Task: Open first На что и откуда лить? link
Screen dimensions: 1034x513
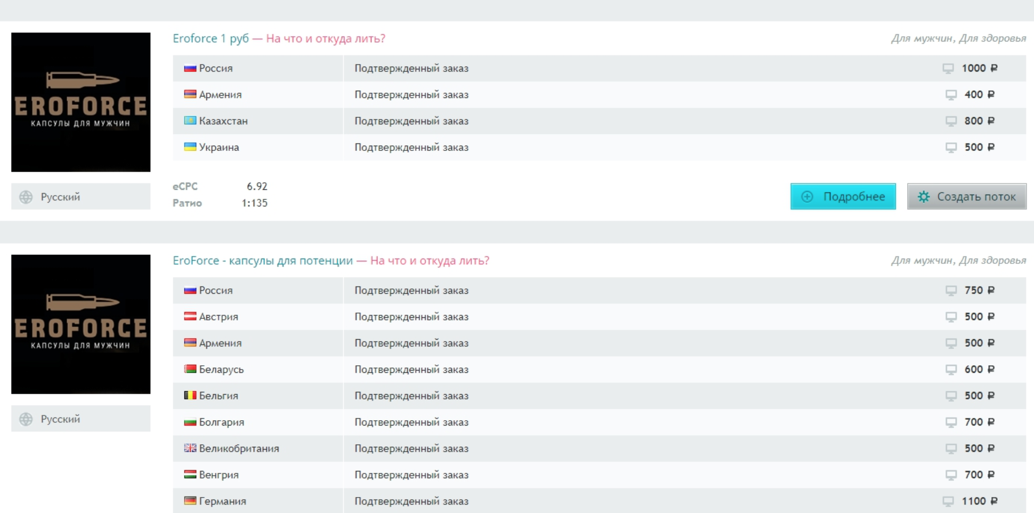Action: [326, 38]
